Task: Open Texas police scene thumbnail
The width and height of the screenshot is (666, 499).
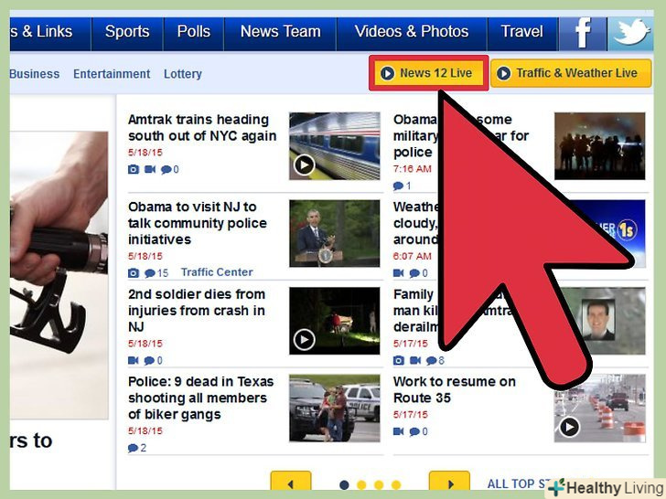Action: coord(335,409)
